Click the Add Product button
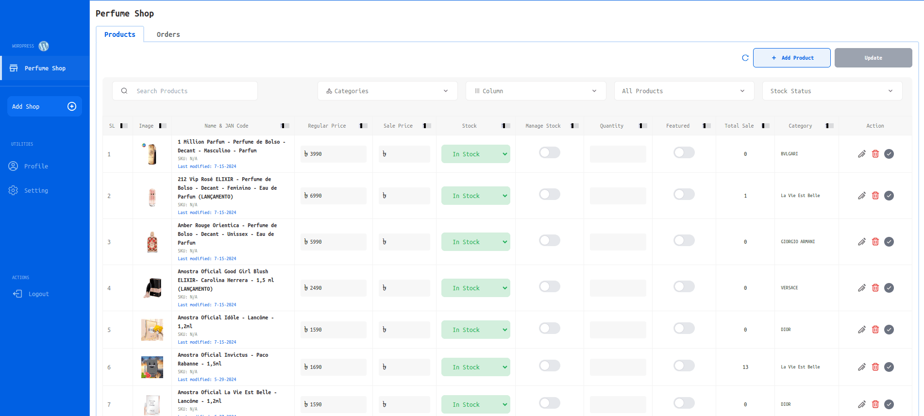The width and height of the screenshot is (924, 416). pos(791,58)
